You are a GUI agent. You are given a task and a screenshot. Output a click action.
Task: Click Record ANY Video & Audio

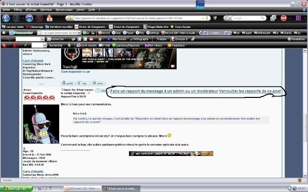[x=179, y=33]
